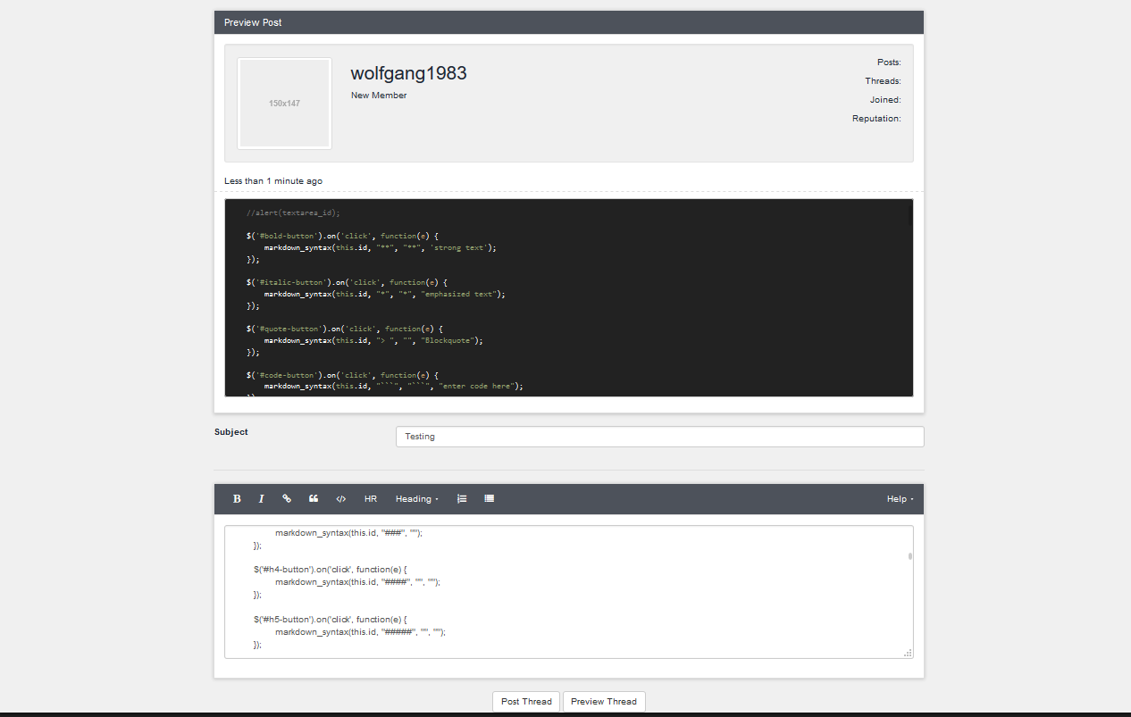Image resolution: width=1131 pixels, height=717 pixels.
Task: Click the textarea resize handle corner
Action: (x=908, y=654)
